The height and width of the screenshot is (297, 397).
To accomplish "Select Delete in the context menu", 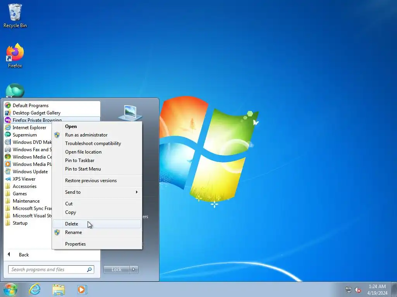I will (x=97, y=224).
